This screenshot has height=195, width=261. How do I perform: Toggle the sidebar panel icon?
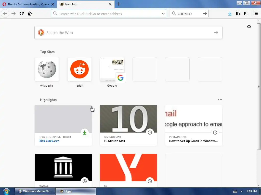(246, 13)
